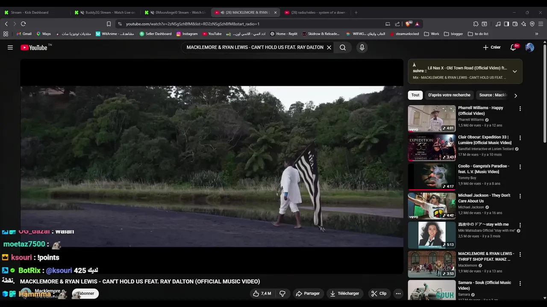Open the Clair Obscur Expedition 33 thumbnail
The width and height of the screenshot is (547, 307).
pyautogui.click(x=432, y=148)
